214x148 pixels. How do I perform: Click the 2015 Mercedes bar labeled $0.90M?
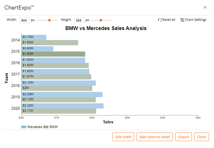click(x=37, y=49)
